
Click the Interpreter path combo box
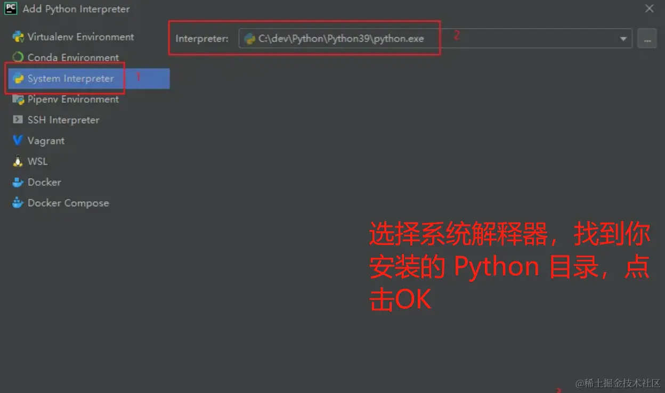(435, 39)
